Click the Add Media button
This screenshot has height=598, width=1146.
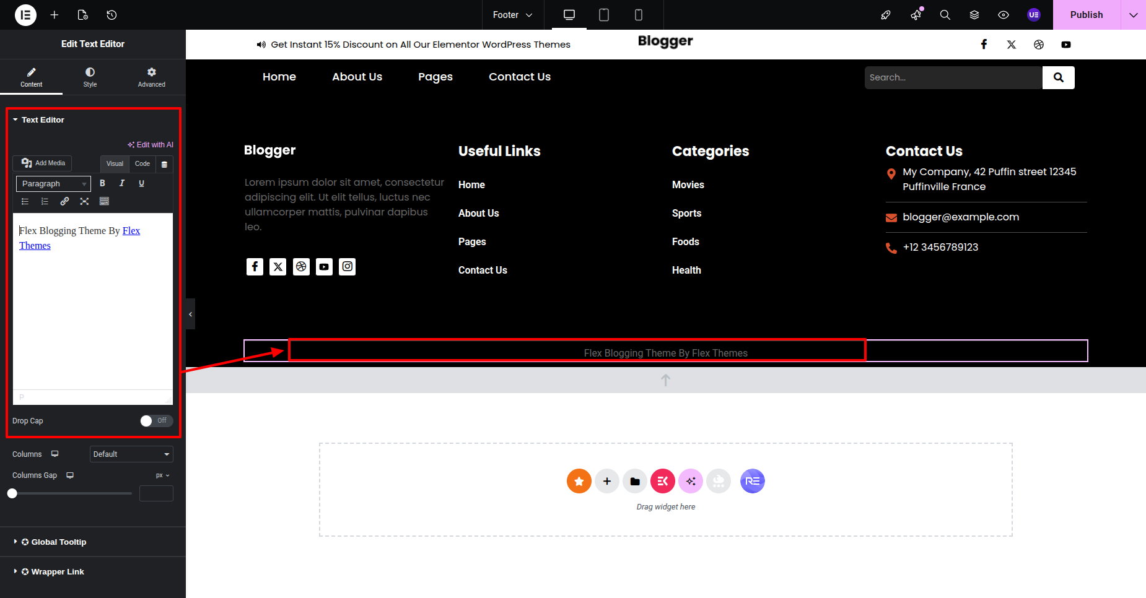43,163
